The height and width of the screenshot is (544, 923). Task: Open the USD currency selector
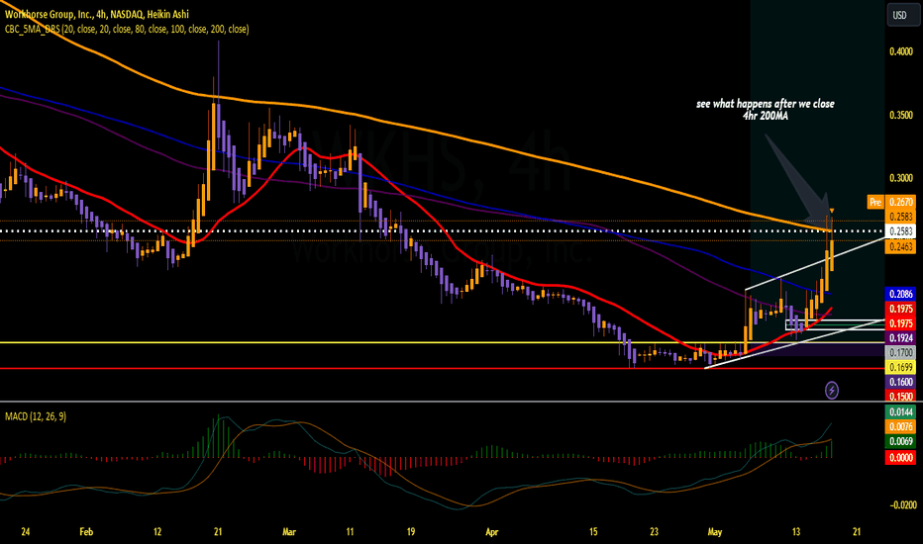click(x=902, y=15)
